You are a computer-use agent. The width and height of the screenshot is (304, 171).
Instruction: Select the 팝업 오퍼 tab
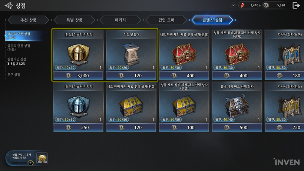[166, 20]
